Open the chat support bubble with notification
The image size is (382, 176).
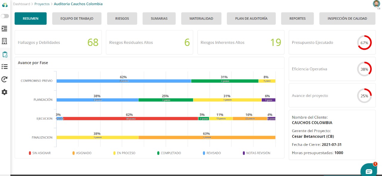click(369, 170)
